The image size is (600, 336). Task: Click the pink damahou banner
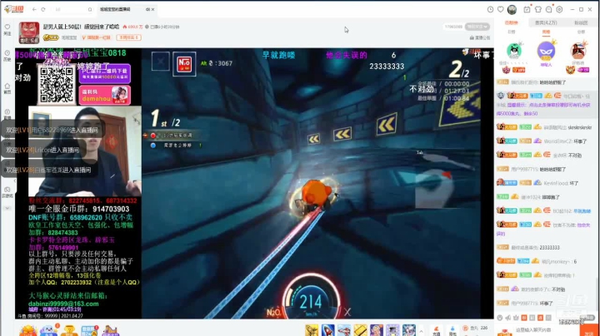(x=105, y=96)
